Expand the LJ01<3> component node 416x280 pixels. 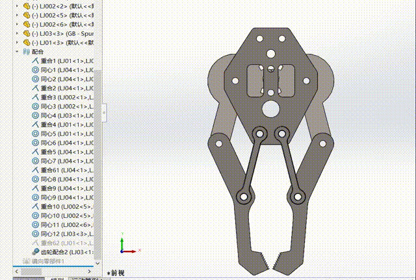17,42
